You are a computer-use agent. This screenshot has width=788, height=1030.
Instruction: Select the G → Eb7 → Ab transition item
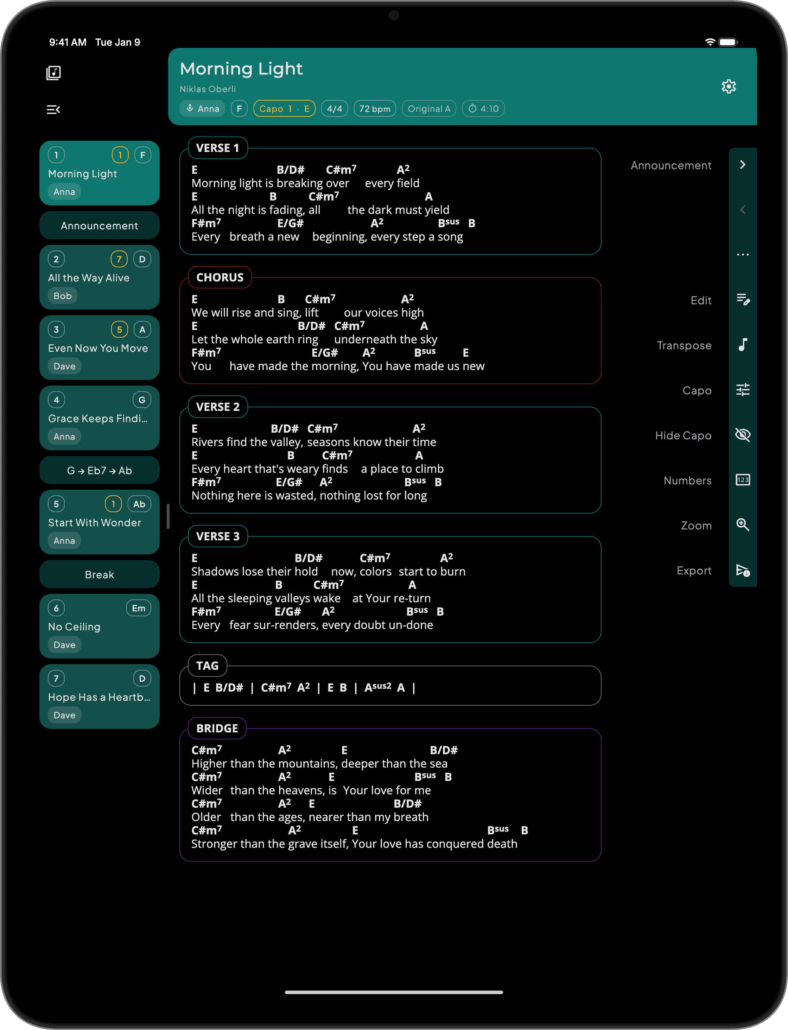[x=100, y=470]
